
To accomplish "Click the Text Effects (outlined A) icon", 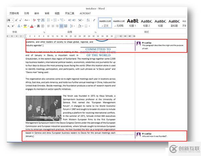I will 19,26.
